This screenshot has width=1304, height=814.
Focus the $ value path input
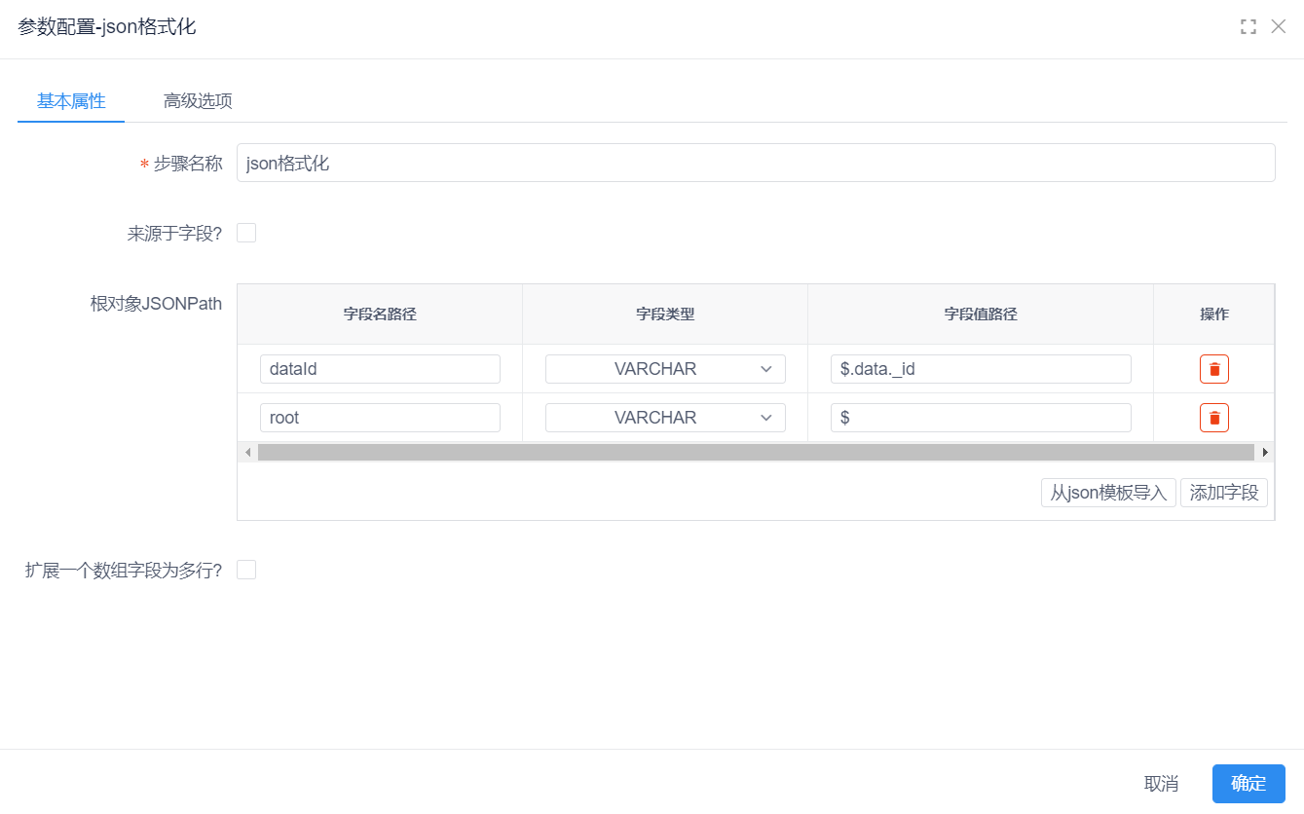(x=981, y=418)
